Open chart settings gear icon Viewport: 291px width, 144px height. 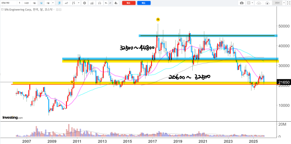85,3
